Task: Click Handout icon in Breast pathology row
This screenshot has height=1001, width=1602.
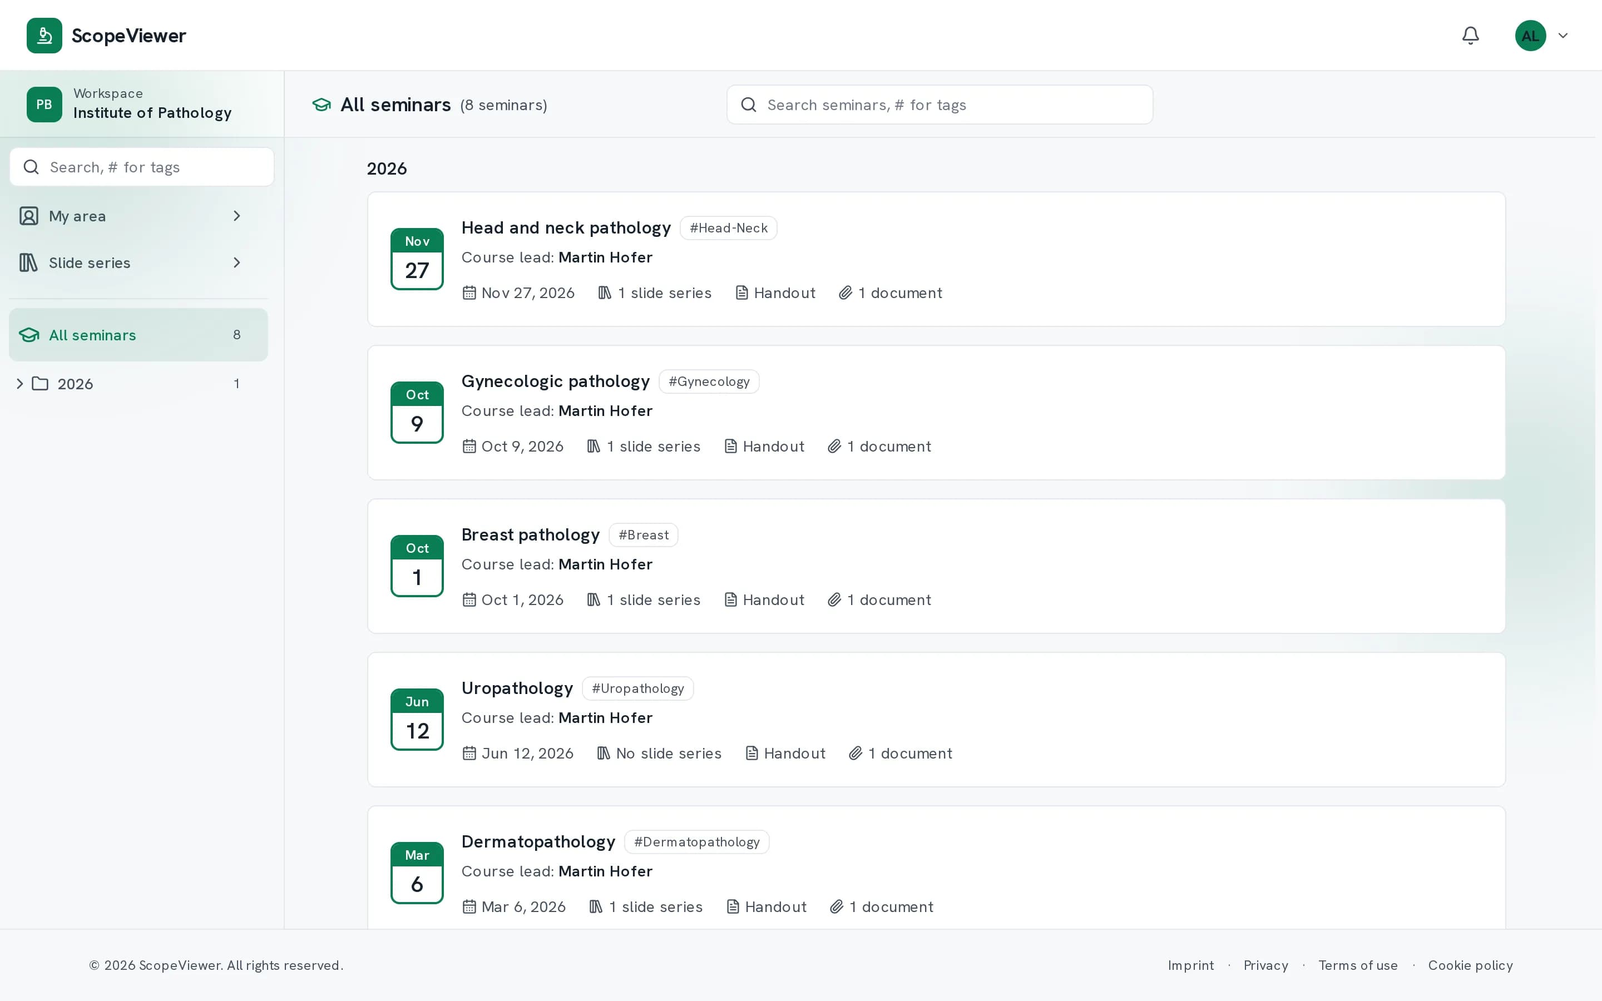Action: [x=731, y=600]
